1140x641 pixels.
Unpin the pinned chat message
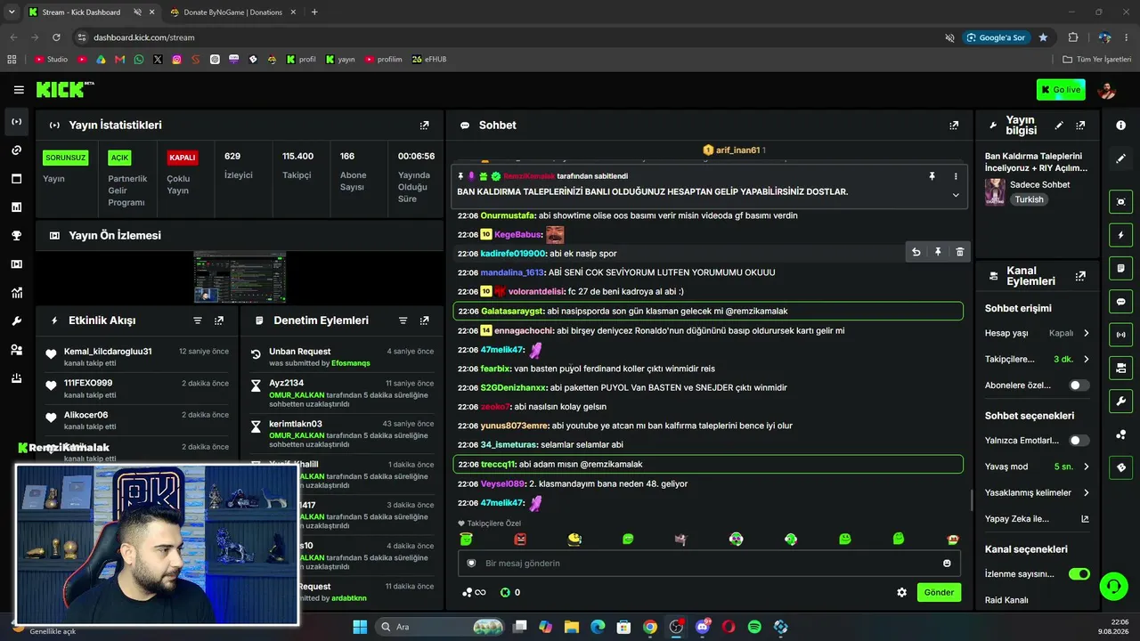pyautogui.click(x=932, y=176)
